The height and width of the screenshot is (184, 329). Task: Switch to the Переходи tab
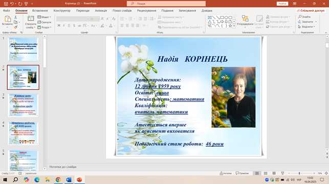(x=83, y=11)
